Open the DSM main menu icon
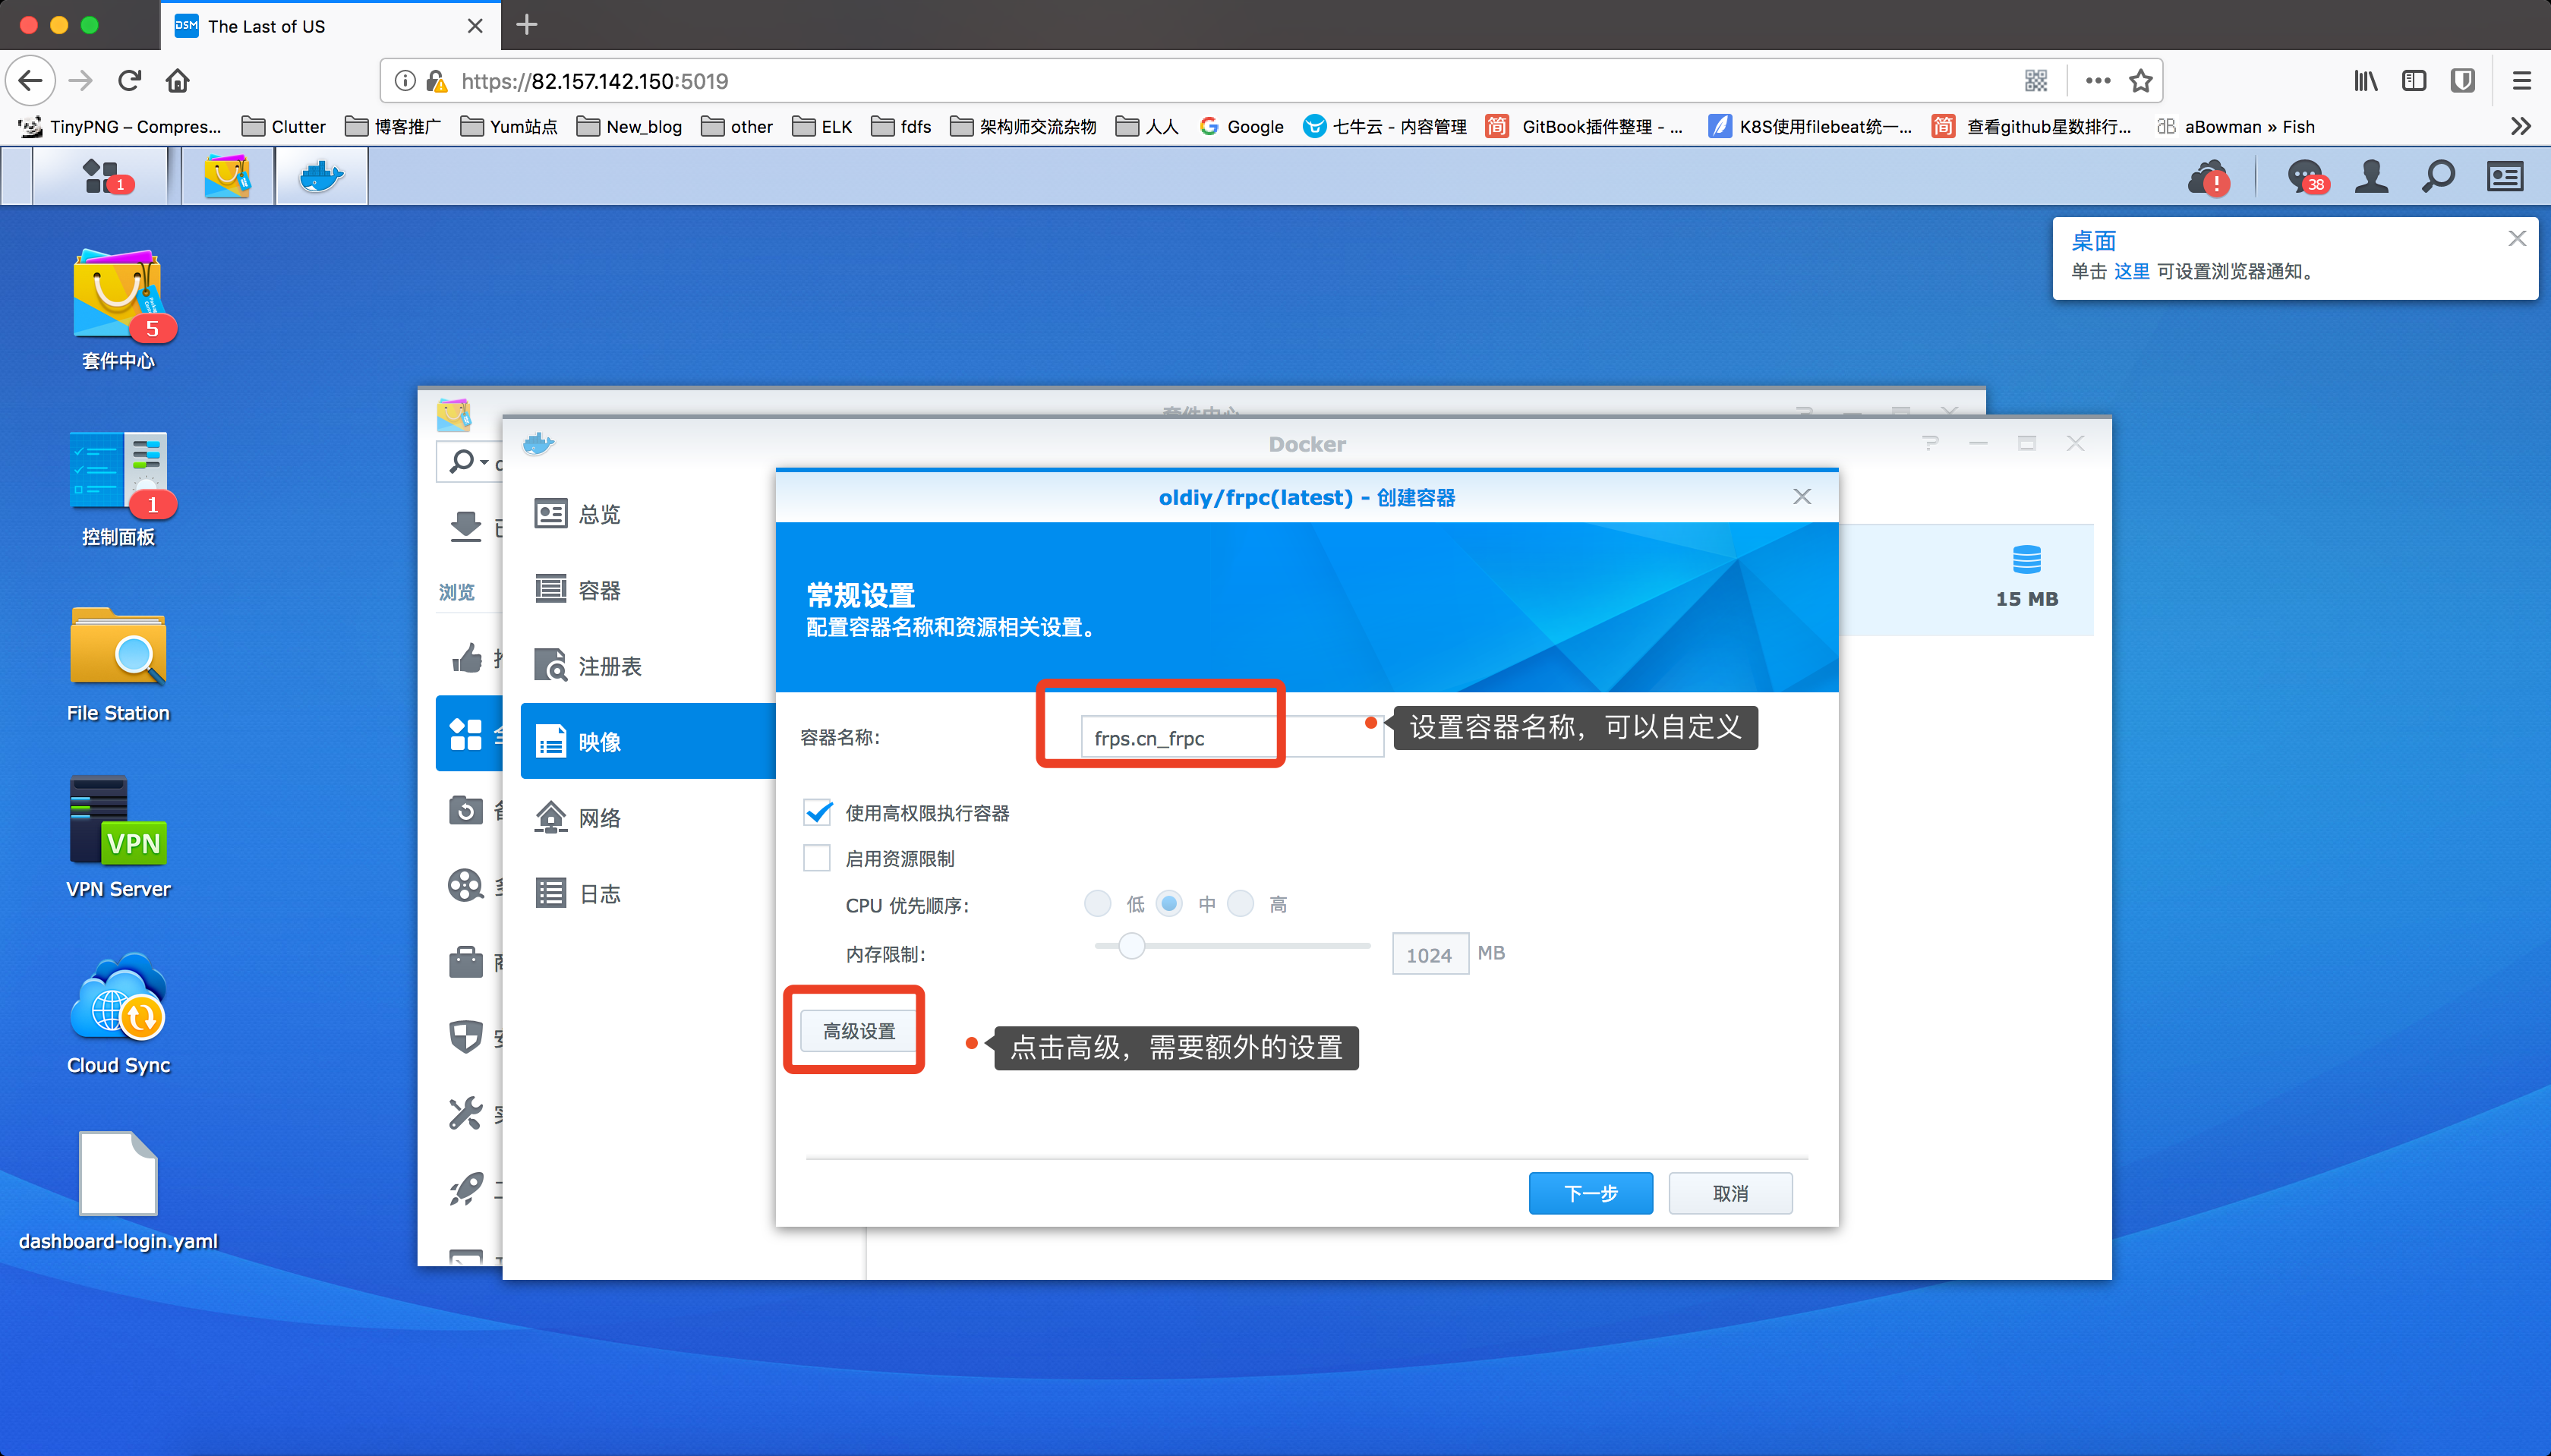The height and width of the screenshot is (1456, 2551). click(100, 177)
